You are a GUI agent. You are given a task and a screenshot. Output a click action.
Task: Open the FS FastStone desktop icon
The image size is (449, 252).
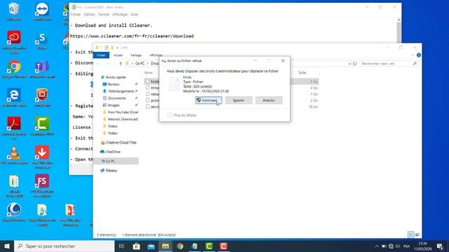[x=42, y=185]
